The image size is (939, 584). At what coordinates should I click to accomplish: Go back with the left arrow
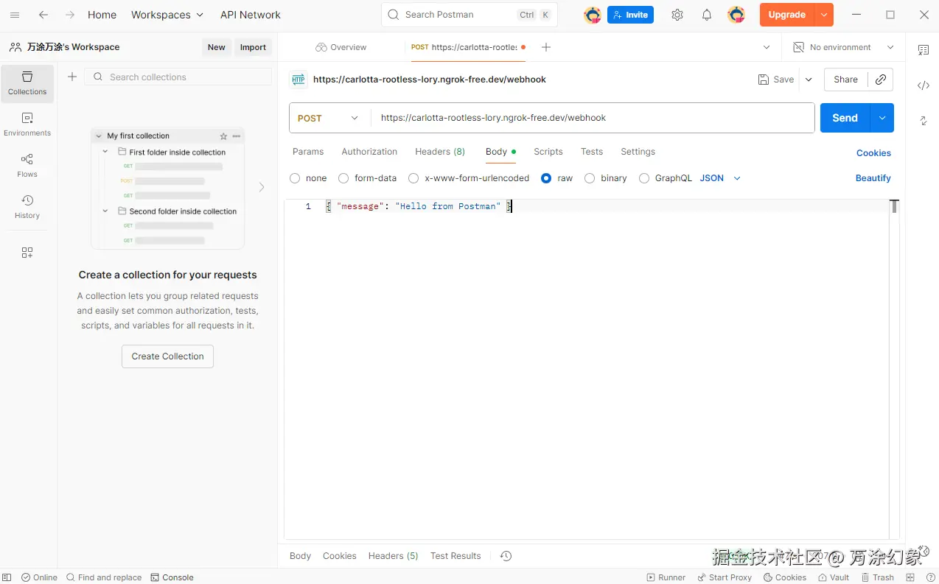[43, 15]
